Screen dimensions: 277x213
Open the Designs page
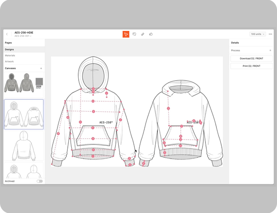click(9, 49)
